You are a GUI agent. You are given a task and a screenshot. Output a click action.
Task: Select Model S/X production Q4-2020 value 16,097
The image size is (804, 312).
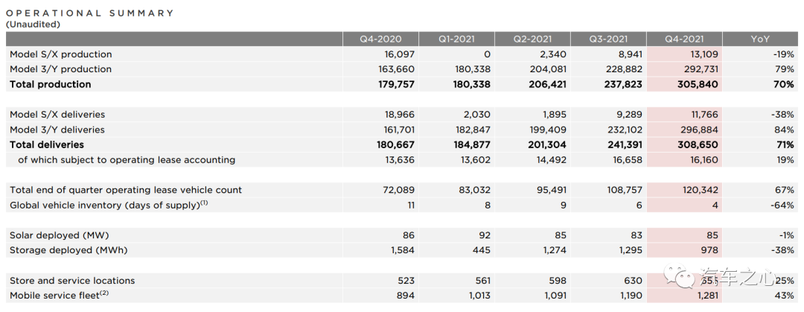point(400,54)
